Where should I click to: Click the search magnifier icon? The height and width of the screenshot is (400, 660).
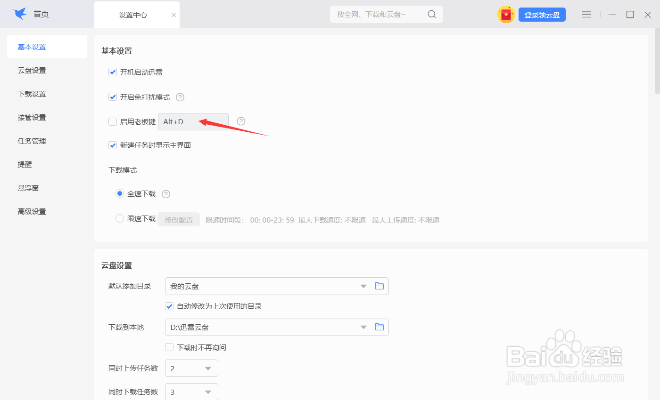click(x=432, y=15)
